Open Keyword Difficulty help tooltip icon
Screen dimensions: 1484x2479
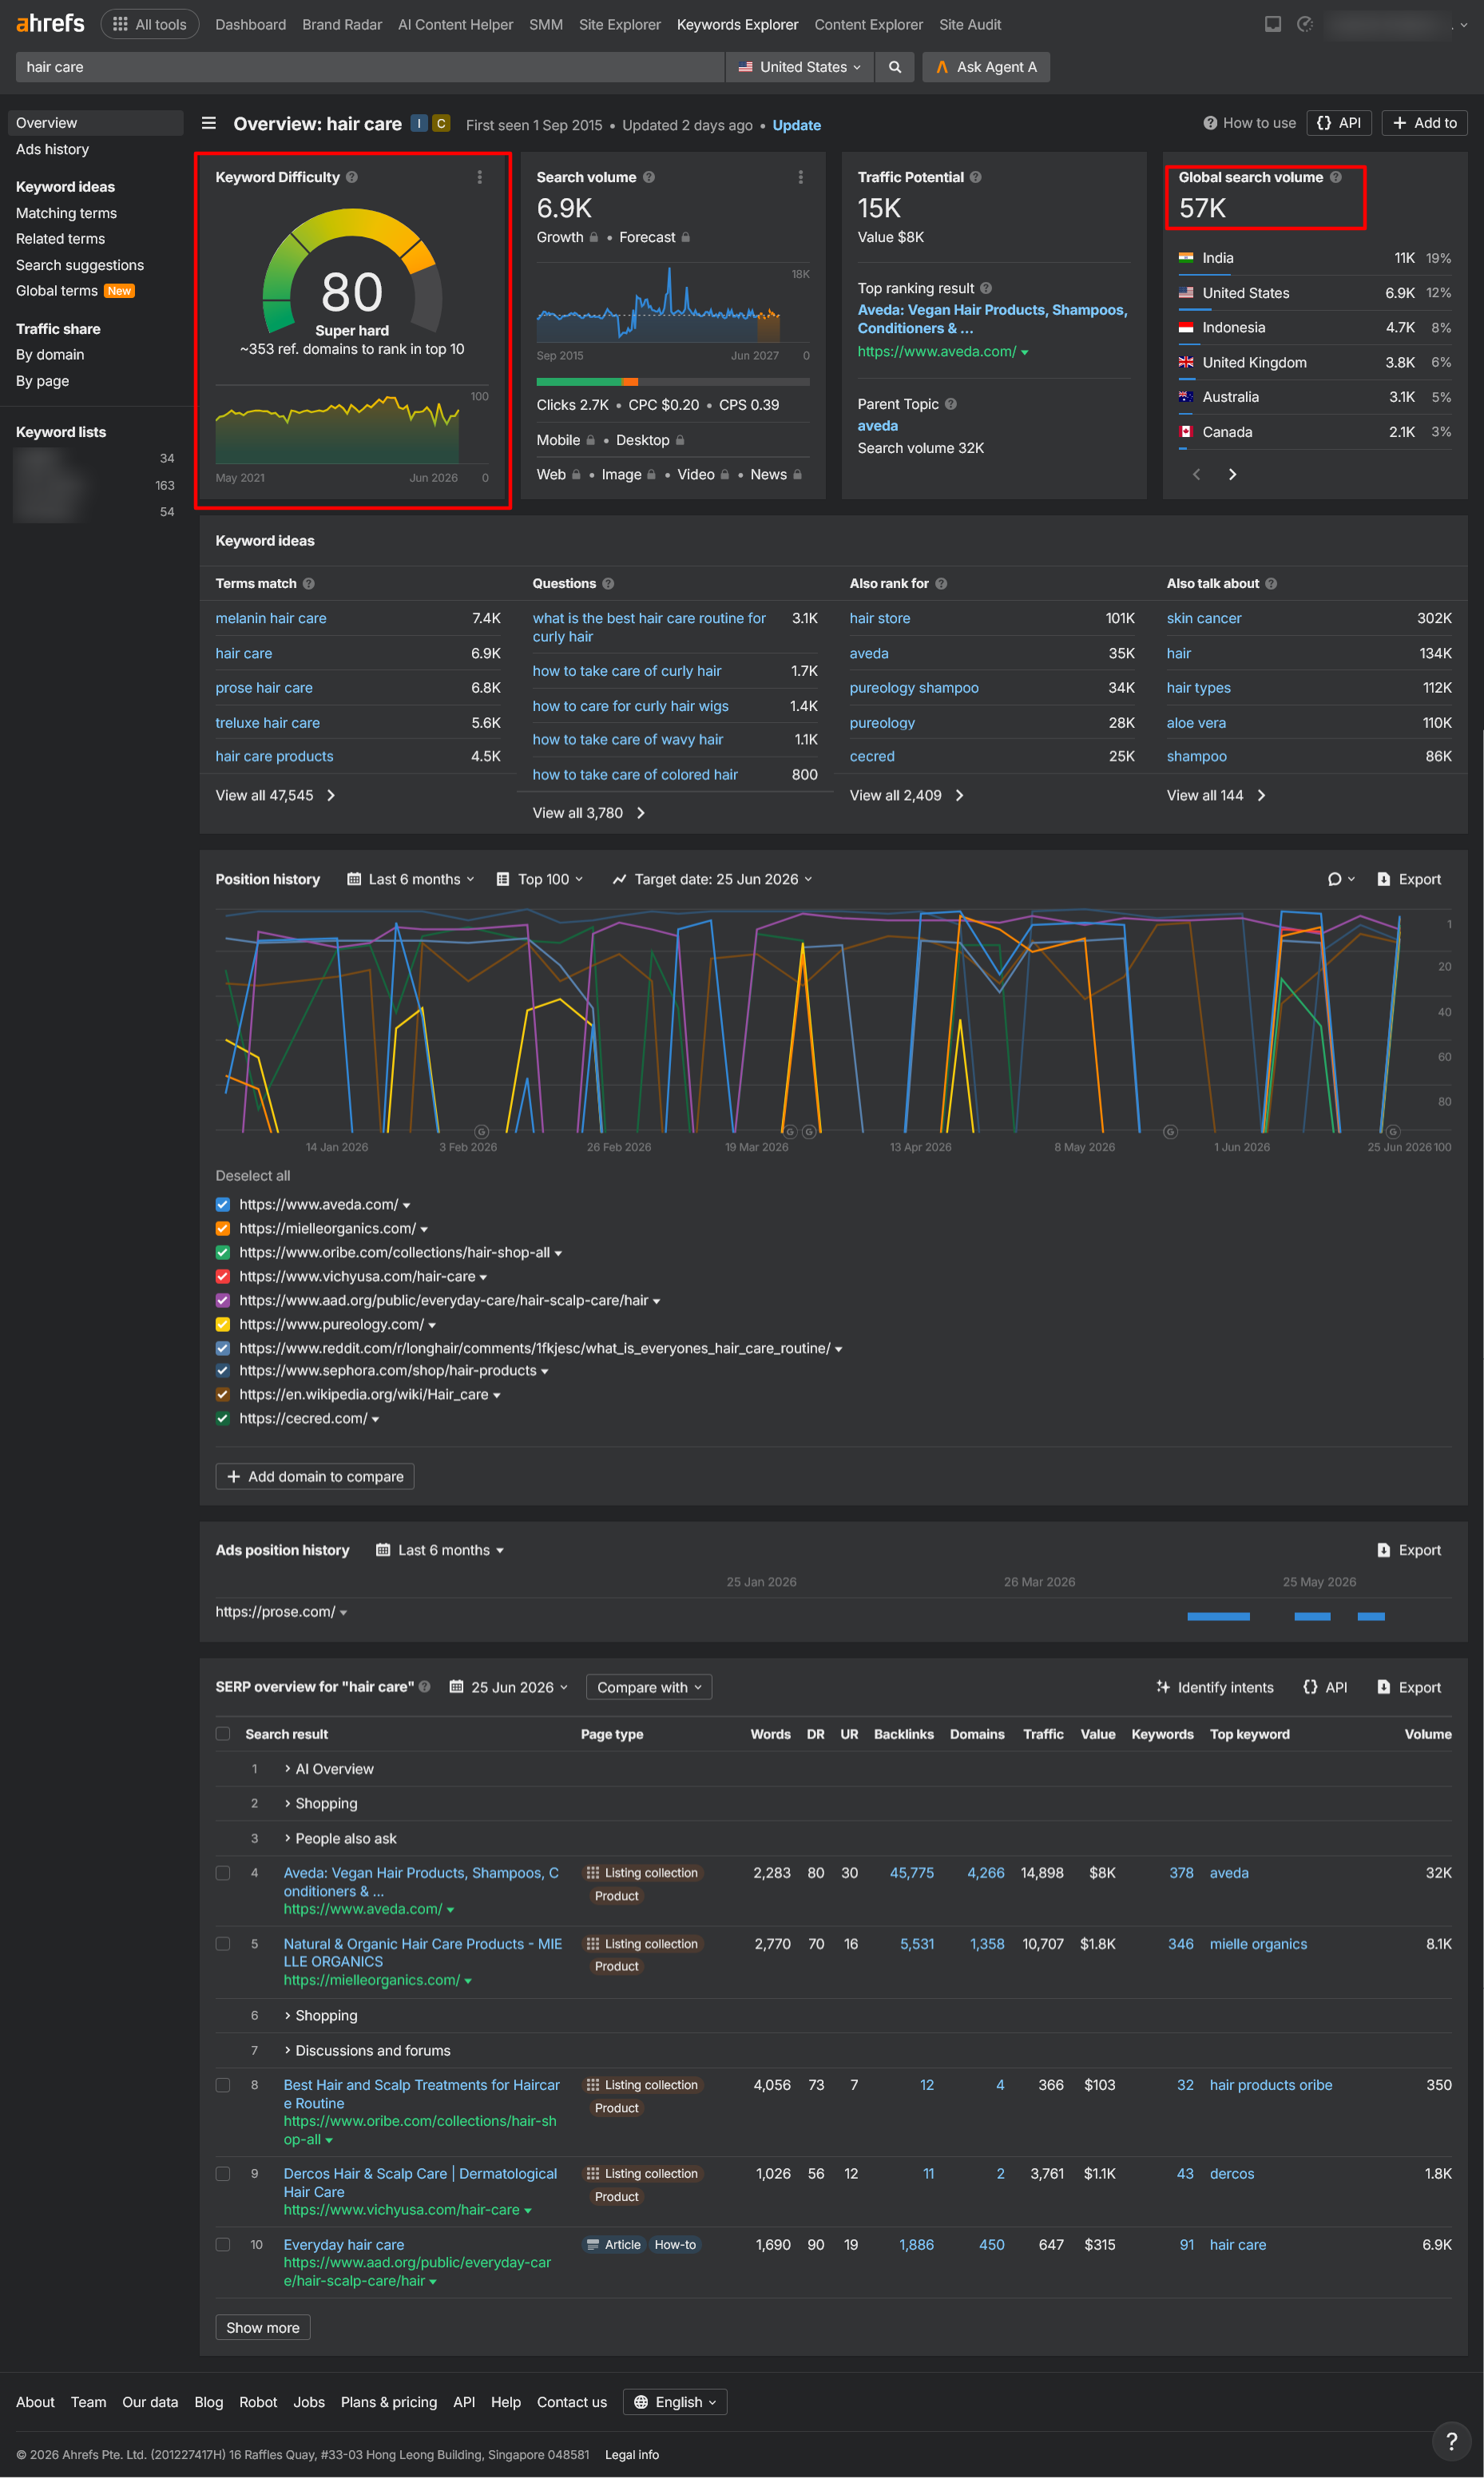[x=352, y=177]
